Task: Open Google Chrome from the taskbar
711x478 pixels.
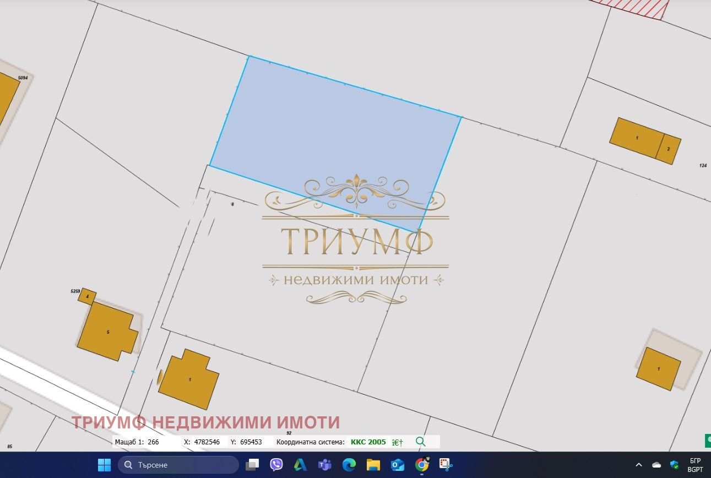Action: click(422, 465)
